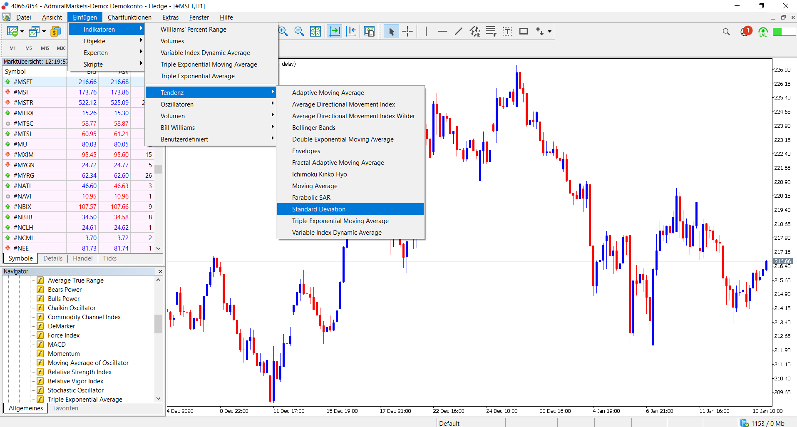Viewport: 797px width, 427px height.
Task: Open notifications with red badge
Action: [x=745, y=31]
